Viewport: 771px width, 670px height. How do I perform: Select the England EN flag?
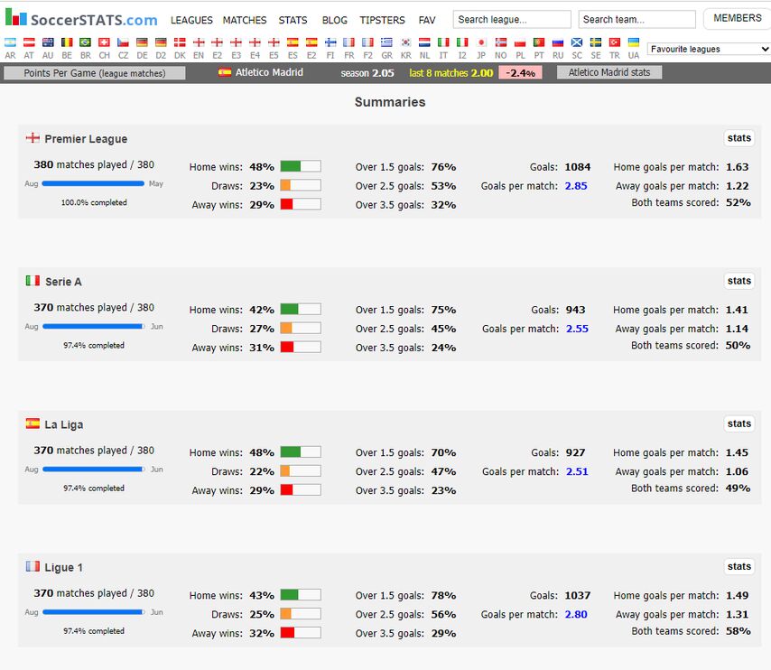(199, 42)
